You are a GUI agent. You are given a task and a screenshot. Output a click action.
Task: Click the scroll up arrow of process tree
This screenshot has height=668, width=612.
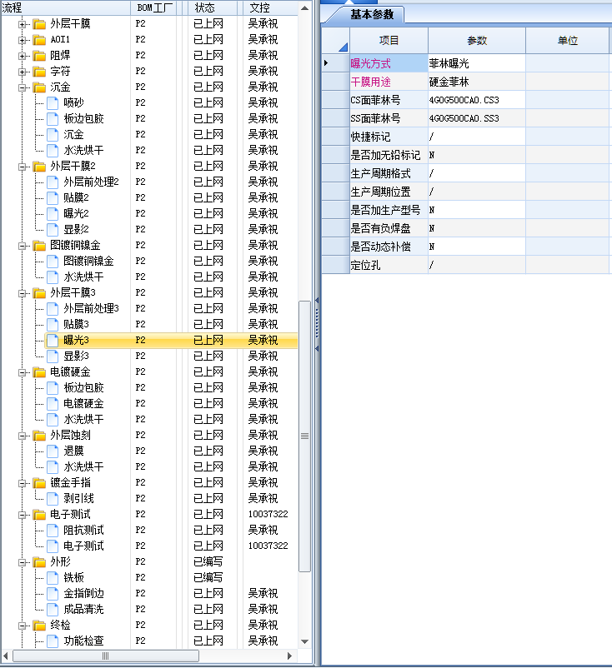pos(304,8)
